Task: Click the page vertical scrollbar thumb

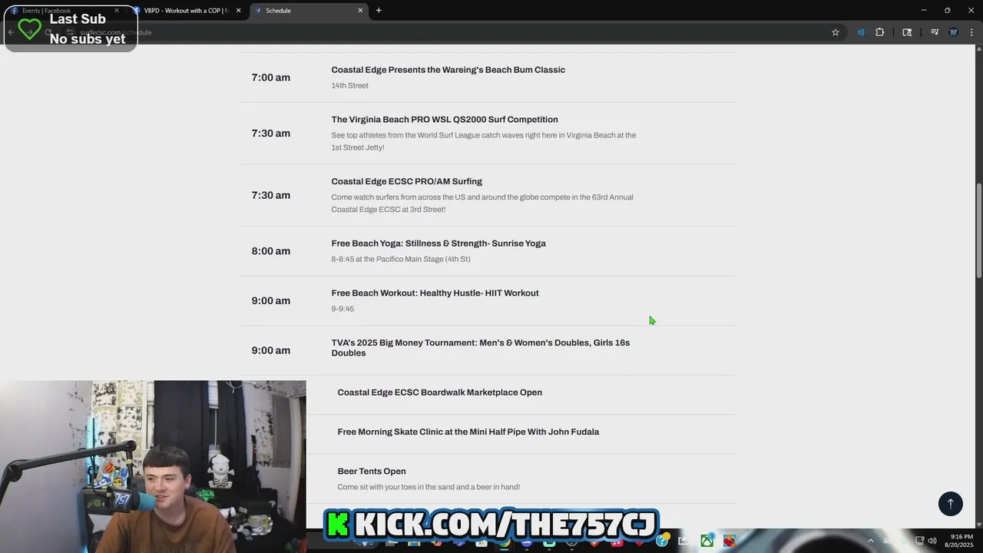Action: tap(978, 230)
